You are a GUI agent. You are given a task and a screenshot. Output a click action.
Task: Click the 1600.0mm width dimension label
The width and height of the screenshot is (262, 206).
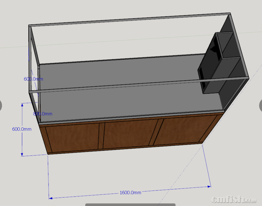click(x=130, y=193)
